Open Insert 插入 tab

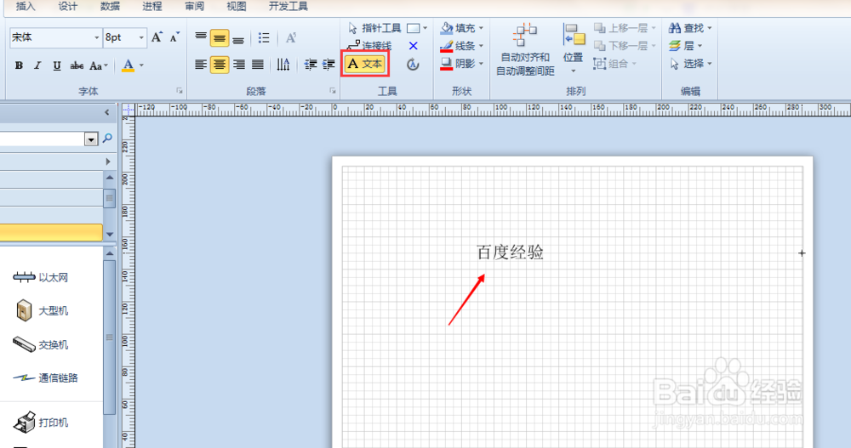click(26, 7)
